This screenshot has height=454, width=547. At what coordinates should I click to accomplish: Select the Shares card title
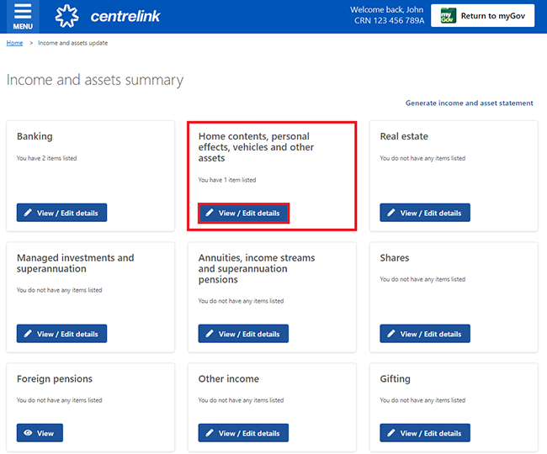[x=395, y=258]
